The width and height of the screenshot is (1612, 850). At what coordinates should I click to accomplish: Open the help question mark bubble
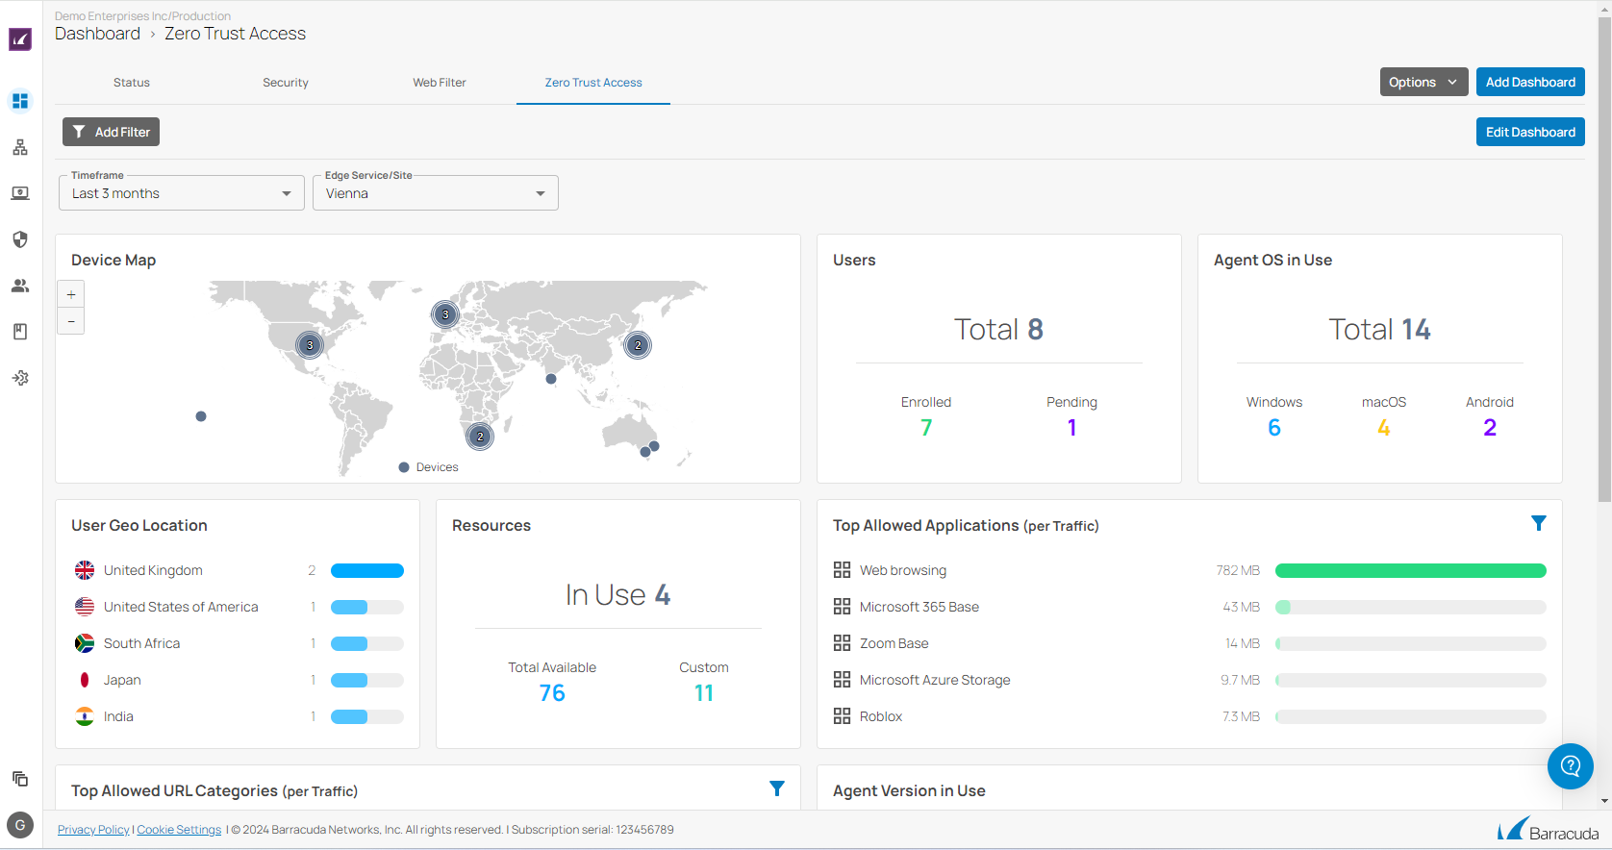(1571, 766)
